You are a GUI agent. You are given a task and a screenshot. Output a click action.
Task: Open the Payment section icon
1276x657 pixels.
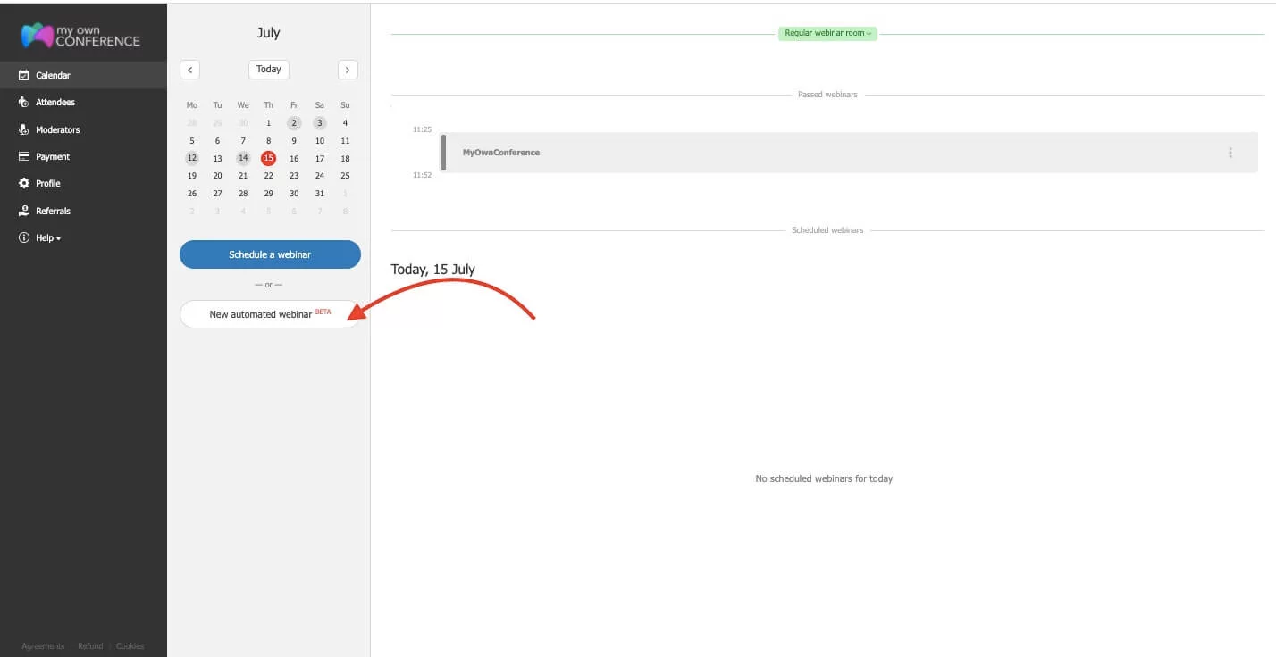tap(22, 156)
